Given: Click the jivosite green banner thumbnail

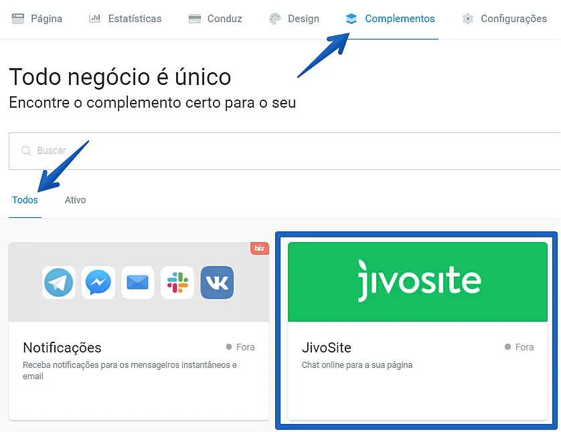Looking at the screenshot, I should point(418,282).
